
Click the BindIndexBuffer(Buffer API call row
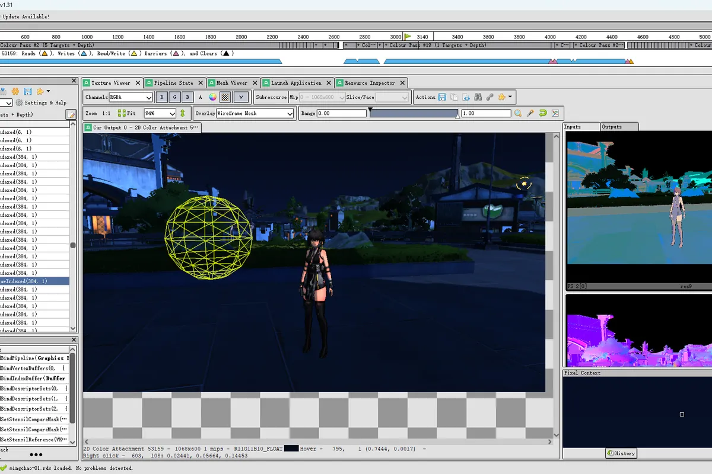click(x=34, y=378)
